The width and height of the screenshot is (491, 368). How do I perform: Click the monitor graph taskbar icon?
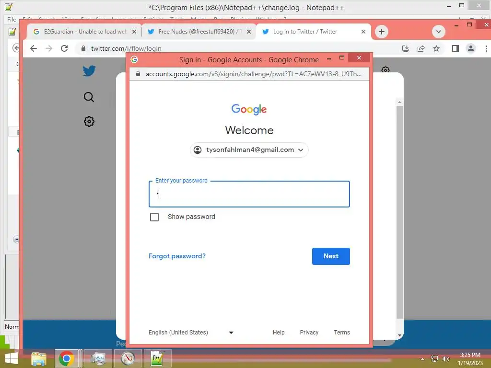coord(98,358)
